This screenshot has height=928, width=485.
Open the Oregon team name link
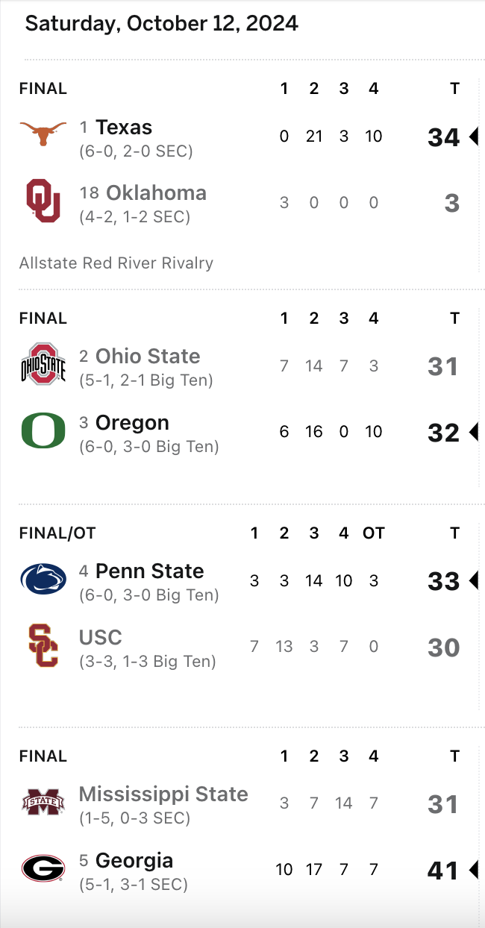point(132,423)
